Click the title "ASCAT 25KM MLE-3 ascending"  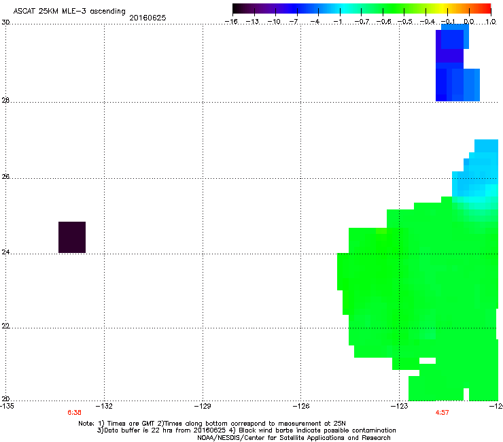[x=69, y=12]
